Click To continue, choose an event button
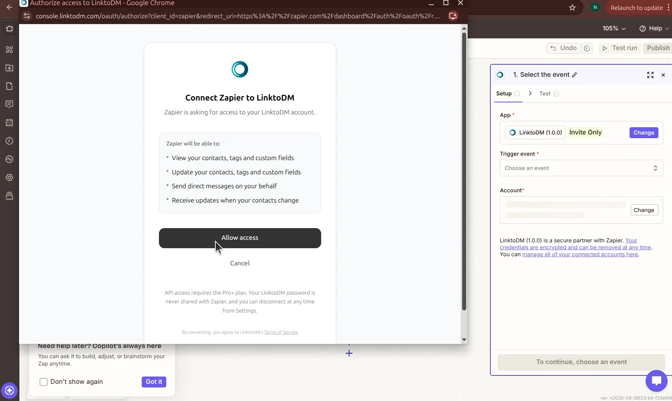This screenshot has width=672, height=401. (581, 362)
